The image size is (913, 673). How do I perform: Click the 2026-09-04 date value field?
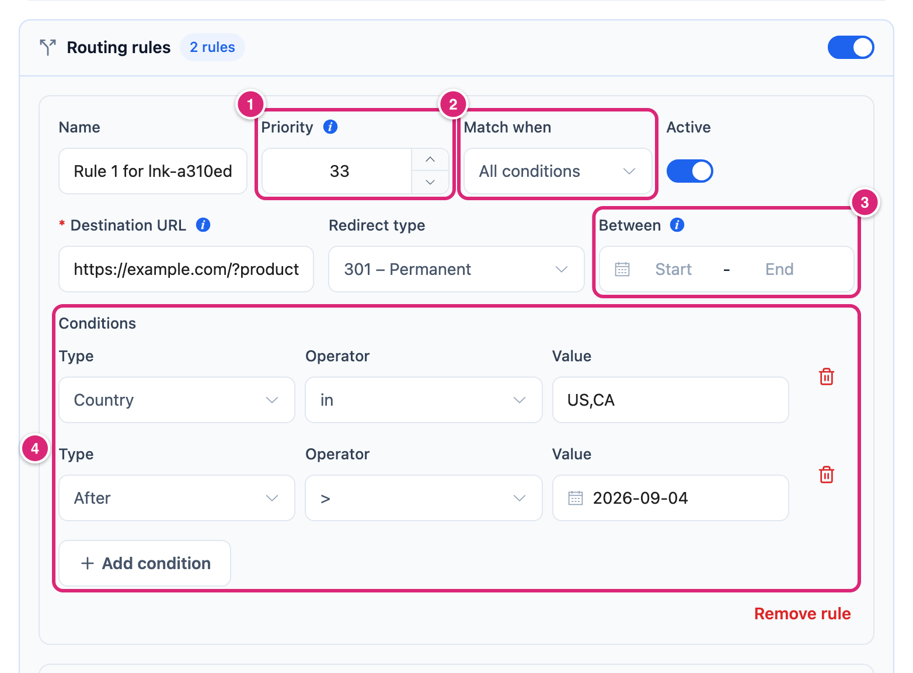(x=670, y=498)
